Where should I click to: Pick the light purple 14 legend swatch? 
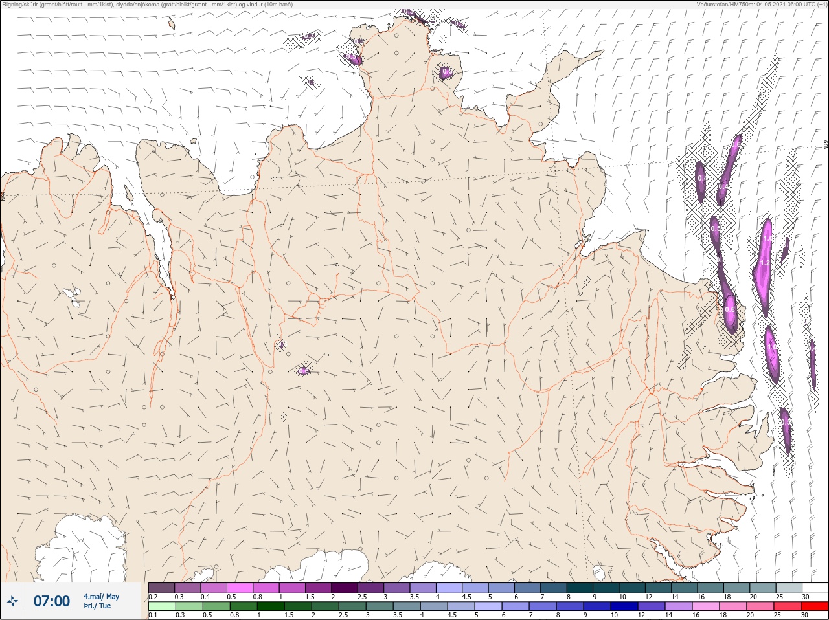(x=679, y=606)
